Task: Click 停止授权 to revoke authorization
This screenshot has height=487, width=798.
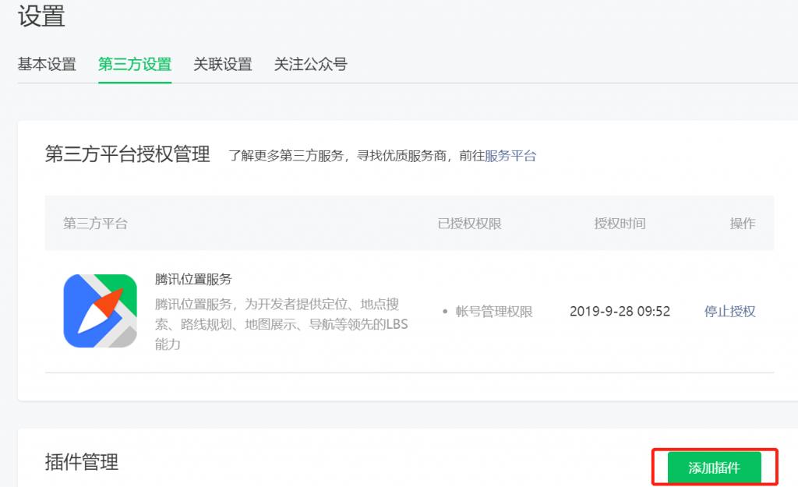Action: tap(729, 311)
